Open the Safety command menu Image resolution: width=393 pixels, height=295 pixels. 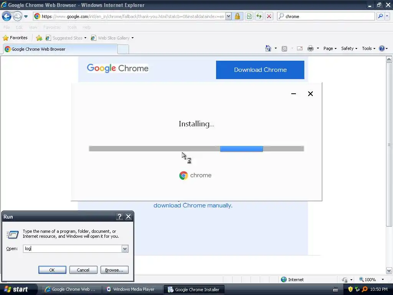[x=349, y=48]
